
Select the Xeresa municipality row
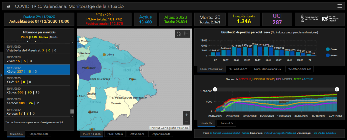(37, 111)
